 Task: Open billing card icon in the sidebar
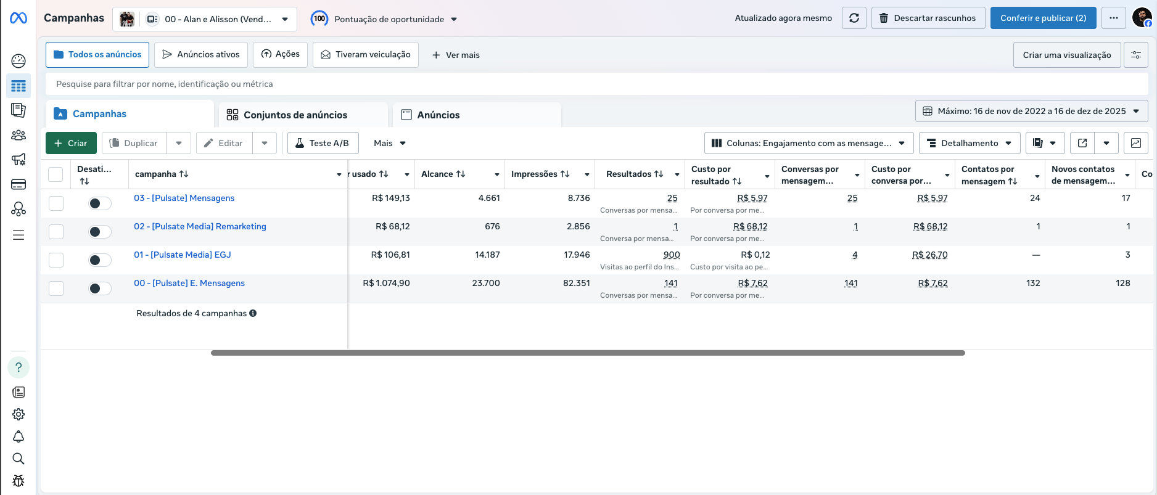pos(19,184)
